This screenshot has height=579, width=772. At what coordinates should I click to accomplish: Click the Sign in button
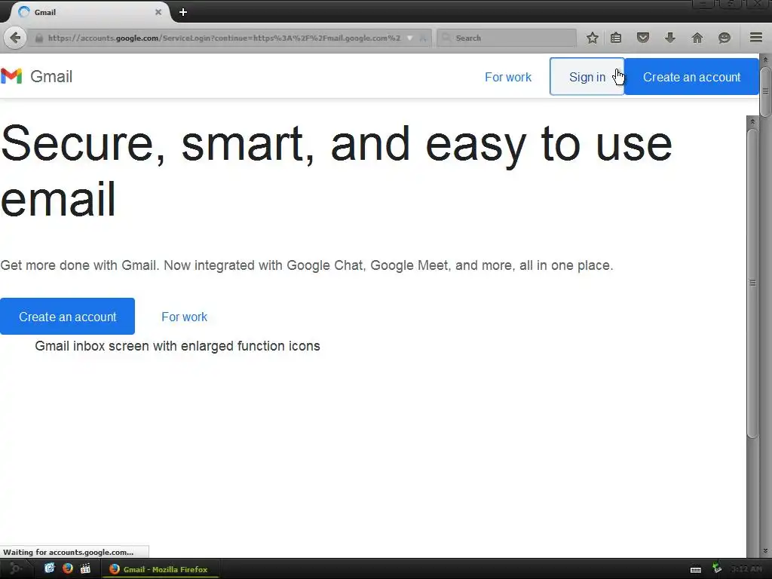click(x=587, y=77)
